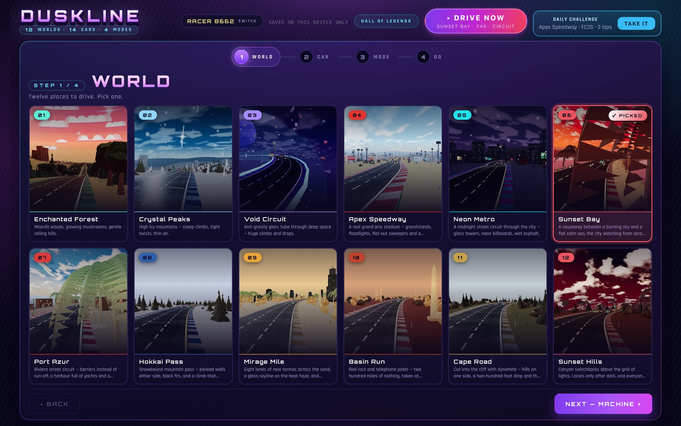The height and width of the screenshot is (426, 681).
Task: Click the Picked badge on Sunset Bay
Action: pyautogui.click(x=628, y=116)
